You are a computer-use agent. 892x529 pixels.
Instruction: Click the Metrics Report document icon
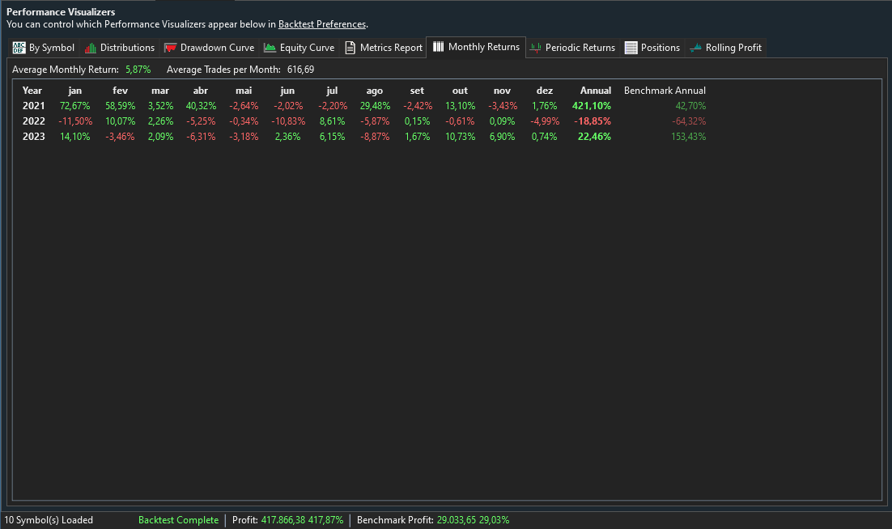350,48
